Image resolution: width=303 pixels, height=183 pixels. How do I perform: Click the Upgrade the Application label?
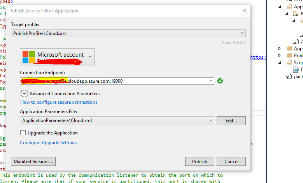[53, 133]
